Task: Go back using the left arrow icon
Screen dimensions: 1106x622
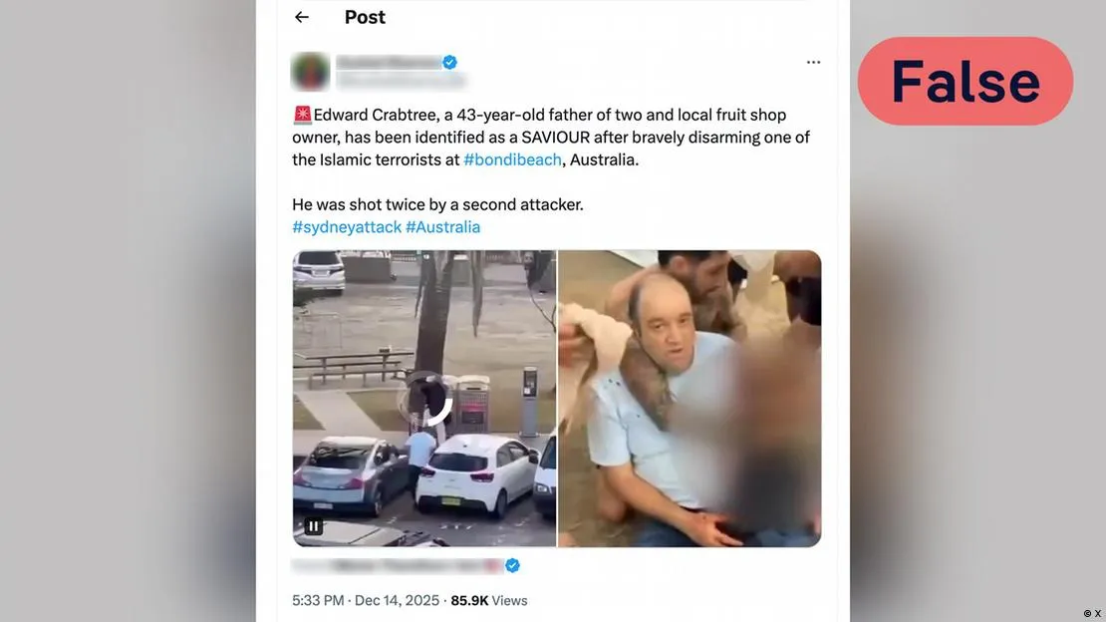Action: pos(302,17)
